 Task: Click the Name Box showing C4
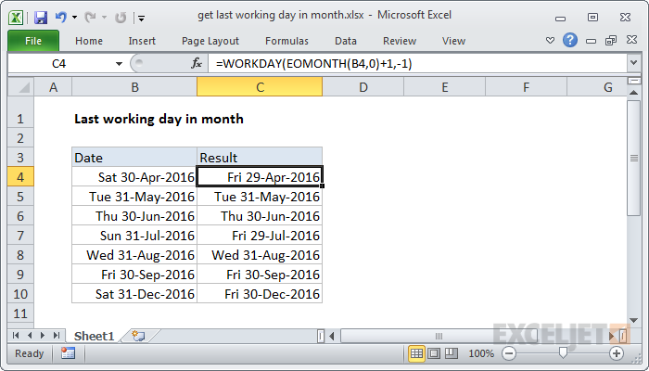tap(58, 63)
